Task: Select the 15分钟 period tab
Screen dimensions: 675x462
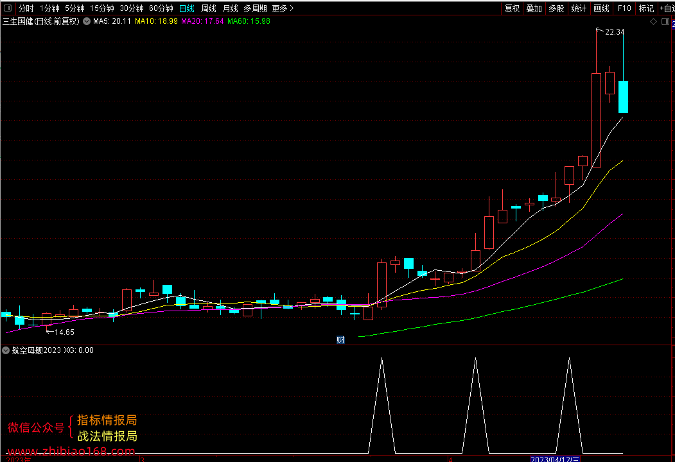Action: click(x=102, y=8)
